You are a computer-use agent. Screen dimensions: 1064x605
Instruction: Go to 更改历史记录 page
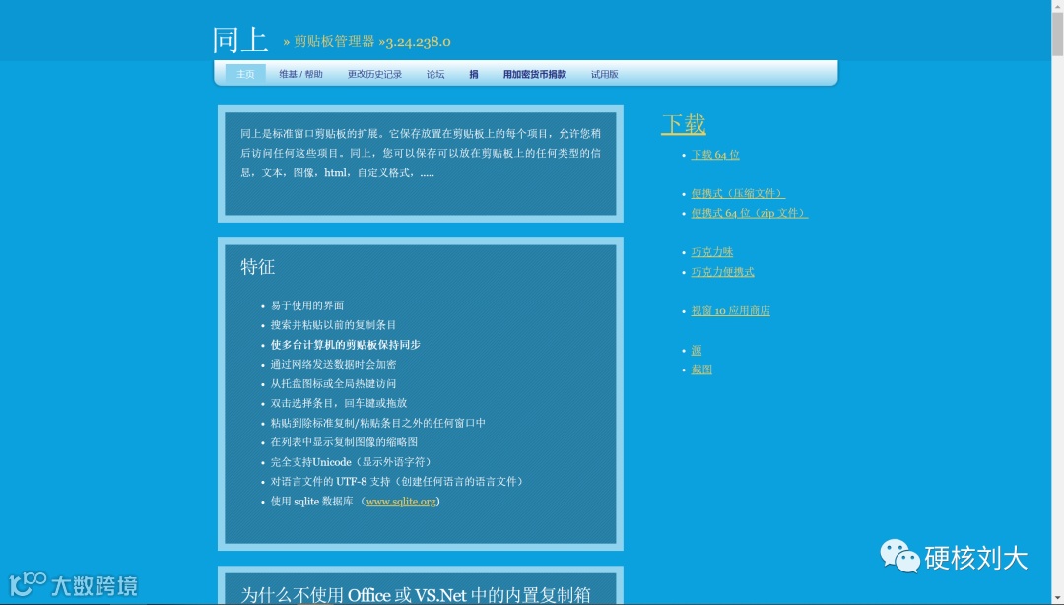coord(374,74)
